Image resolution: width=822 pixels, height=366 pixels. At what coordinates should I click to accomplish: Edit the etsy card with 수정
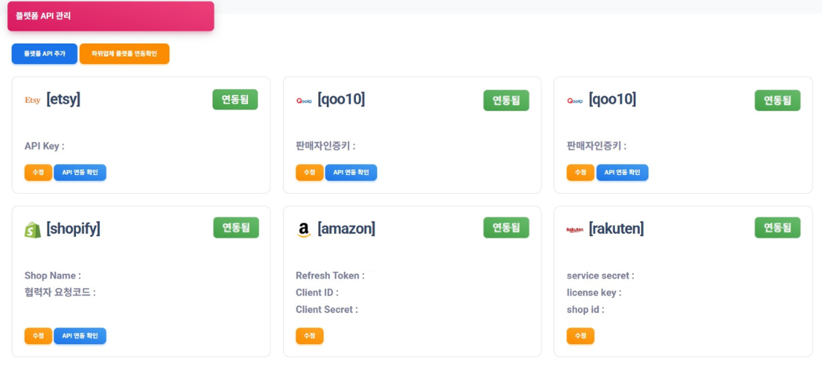[38, 173]
